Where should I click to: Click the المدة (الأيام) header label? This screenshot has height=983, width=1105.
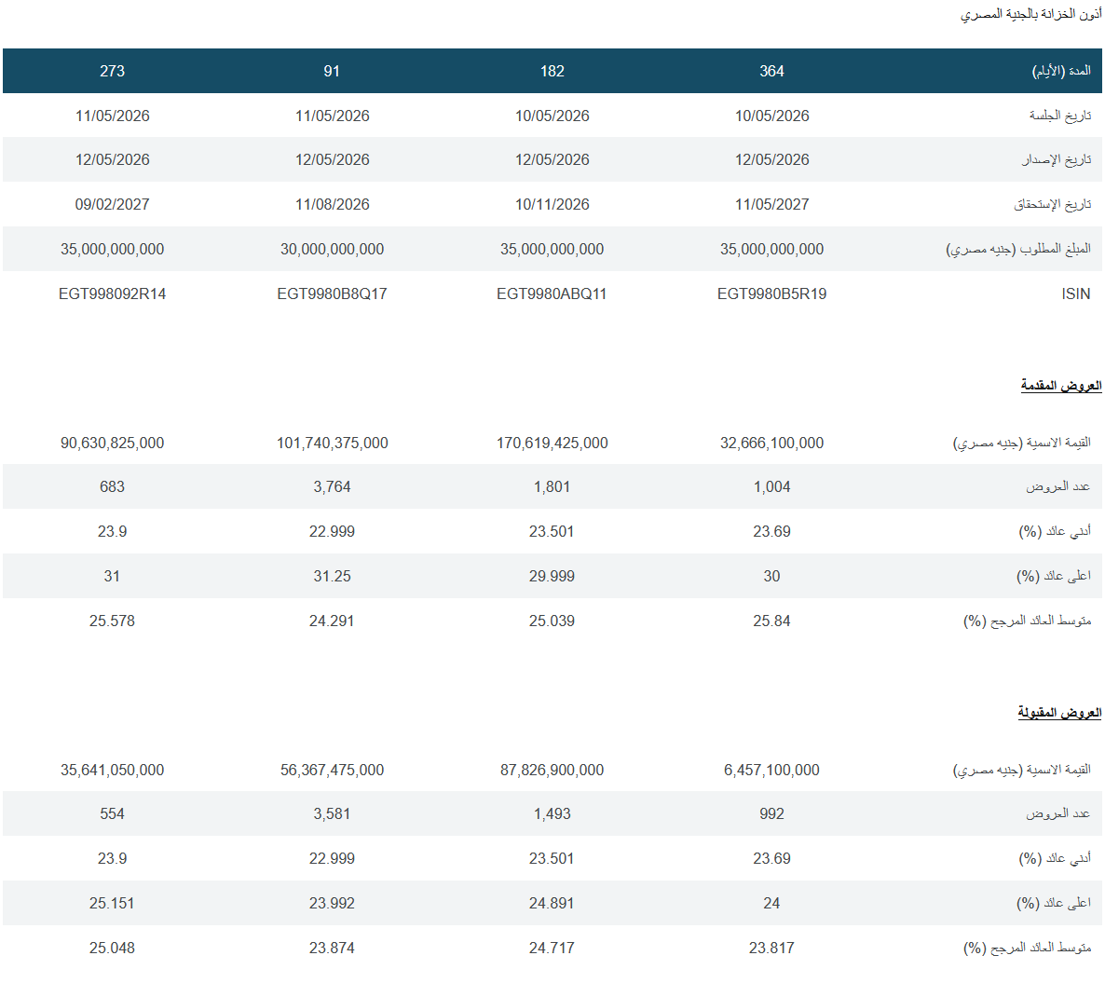click(x=1061, y=71)
